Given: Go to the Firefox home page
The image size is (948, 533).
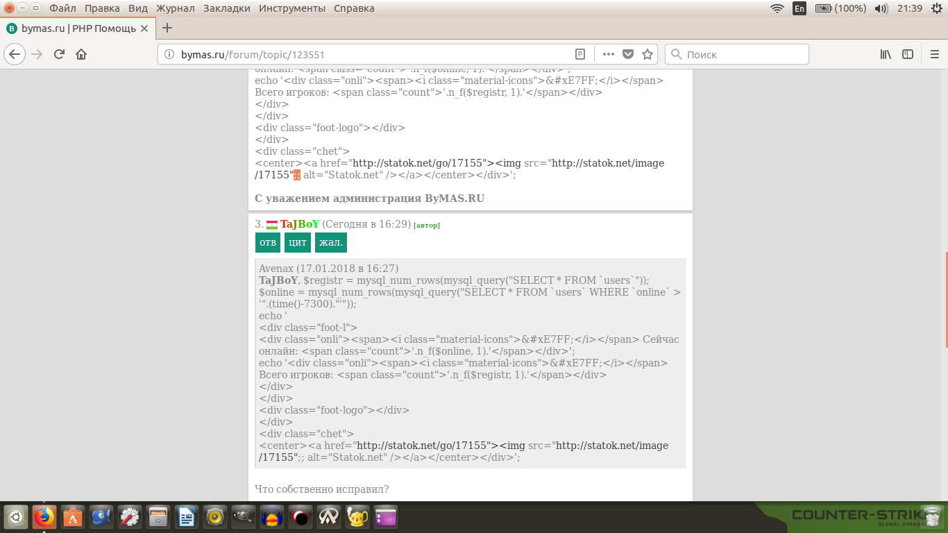Looking at the screenshot, I should click(81, 54).
